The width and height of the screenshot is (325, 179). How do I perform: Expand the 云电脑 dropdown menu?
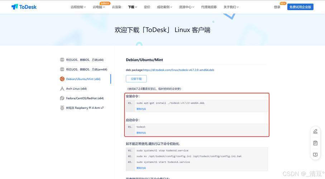point(99,7)
